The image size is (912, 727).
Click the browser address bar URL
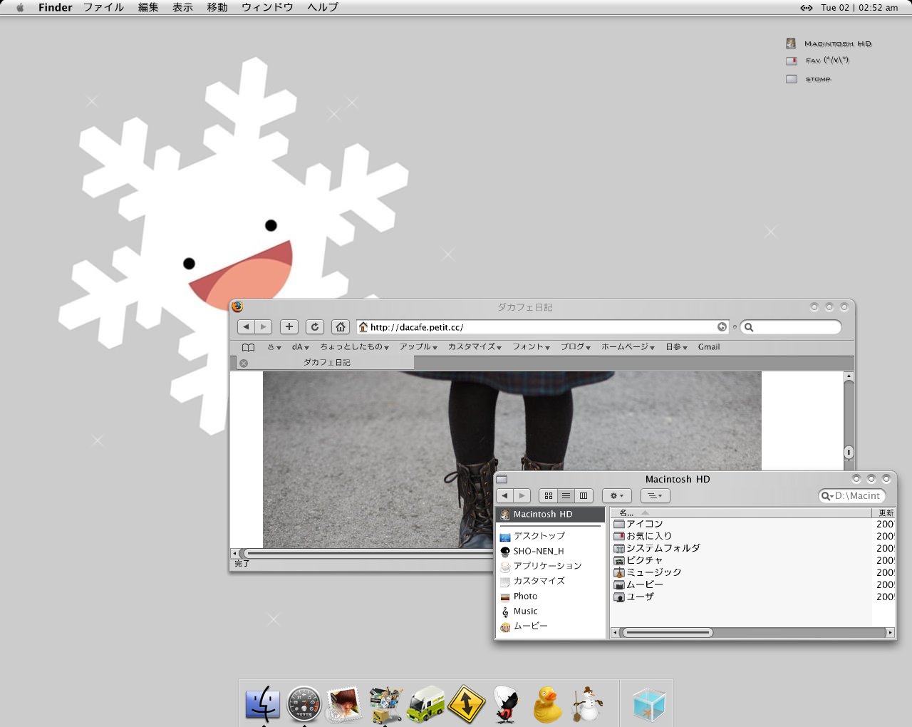coord(417,327)
